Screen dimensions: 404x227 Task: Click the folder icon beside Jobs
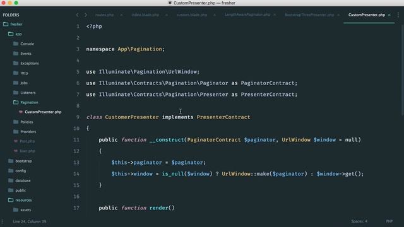click(16, 83)
